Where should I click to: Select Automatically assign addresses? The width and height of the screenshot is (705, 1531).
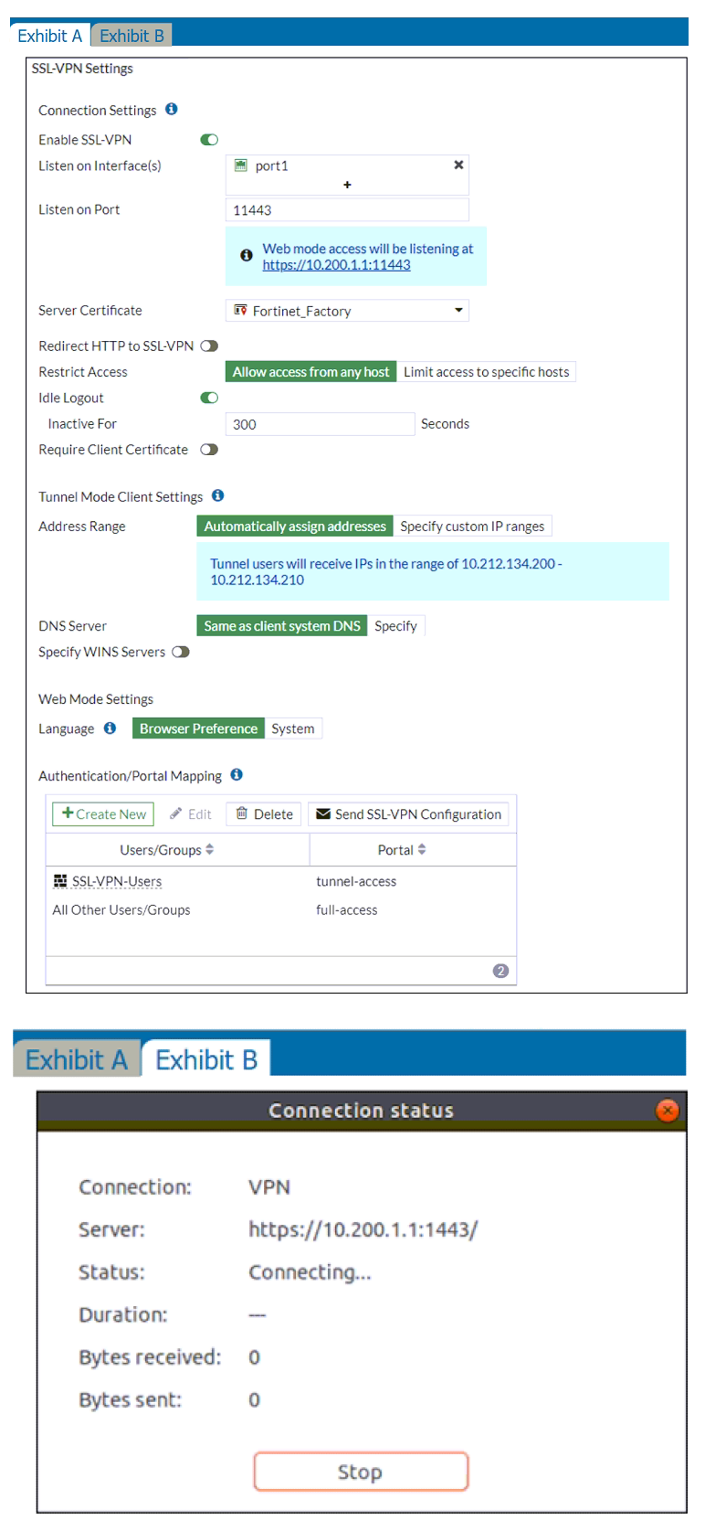click(295, 526)
